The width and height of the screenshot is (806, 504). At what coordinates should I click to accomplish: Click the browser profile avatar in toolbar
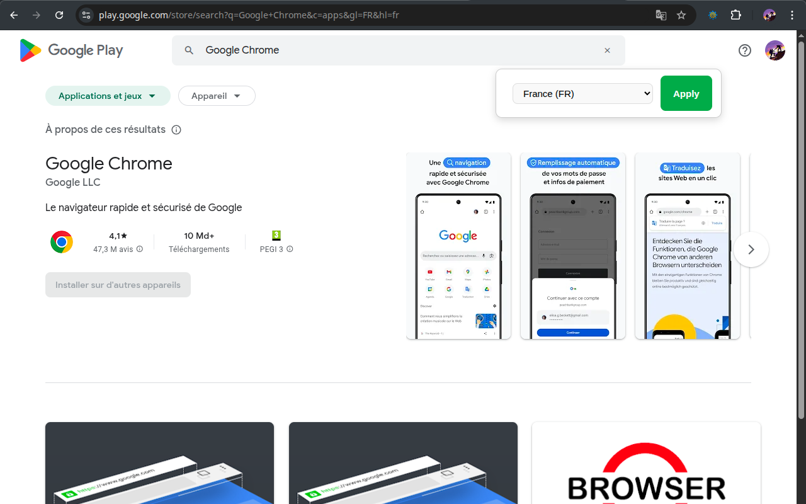(x=769, y=15)
